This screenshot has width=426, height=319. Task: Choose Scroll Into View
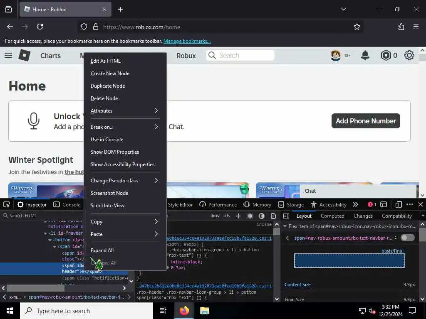[125, 205]
